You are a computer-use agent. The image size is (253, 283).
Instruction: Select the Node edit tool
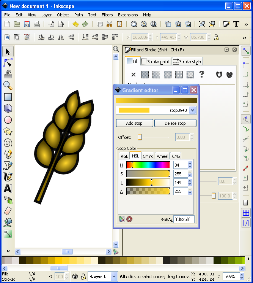coord(8,63)
